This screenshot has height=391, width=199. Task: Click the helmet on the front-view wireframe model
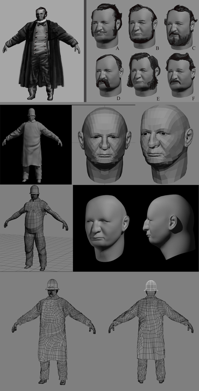(x=52, y=285)
